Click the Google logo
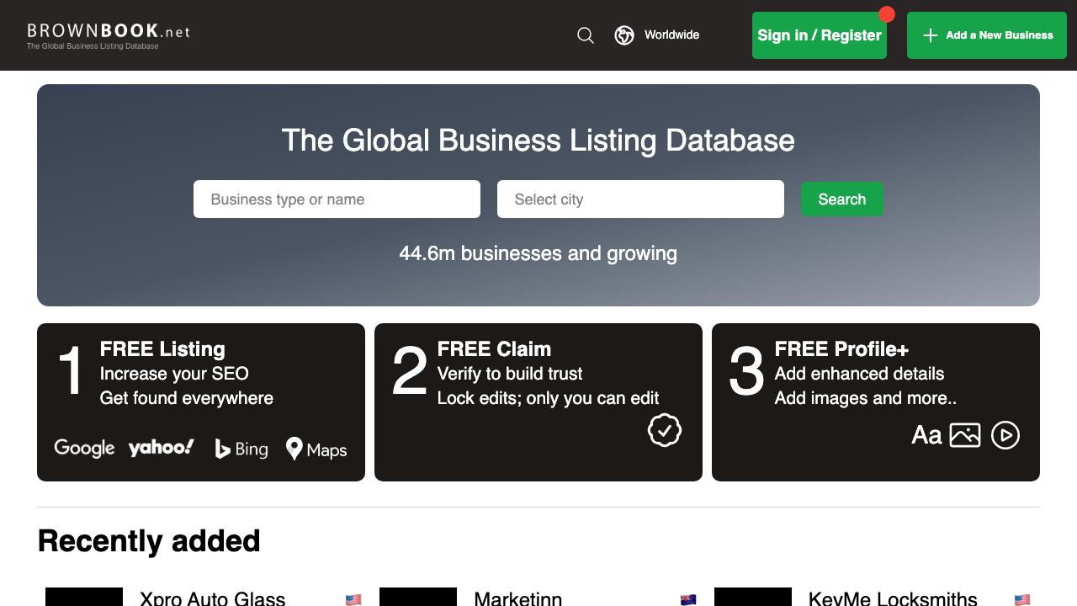This screenshot has height=606, width=1077. pyautogui.click(x=84, y=449)
